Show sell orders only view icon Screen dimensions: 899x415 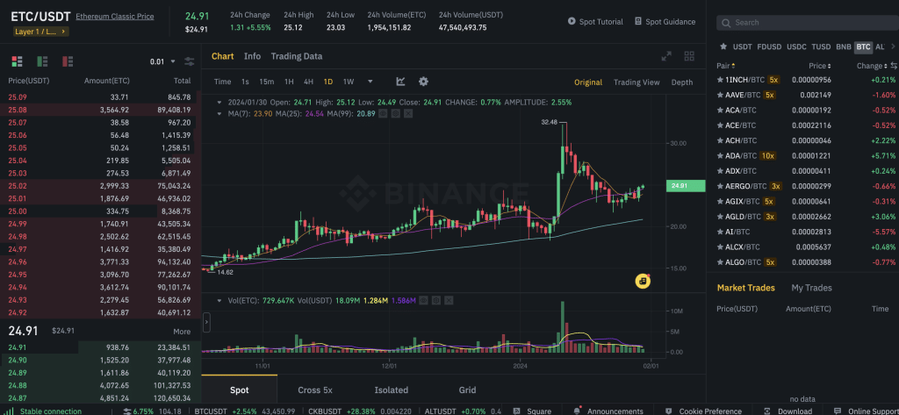click(68, 61)
